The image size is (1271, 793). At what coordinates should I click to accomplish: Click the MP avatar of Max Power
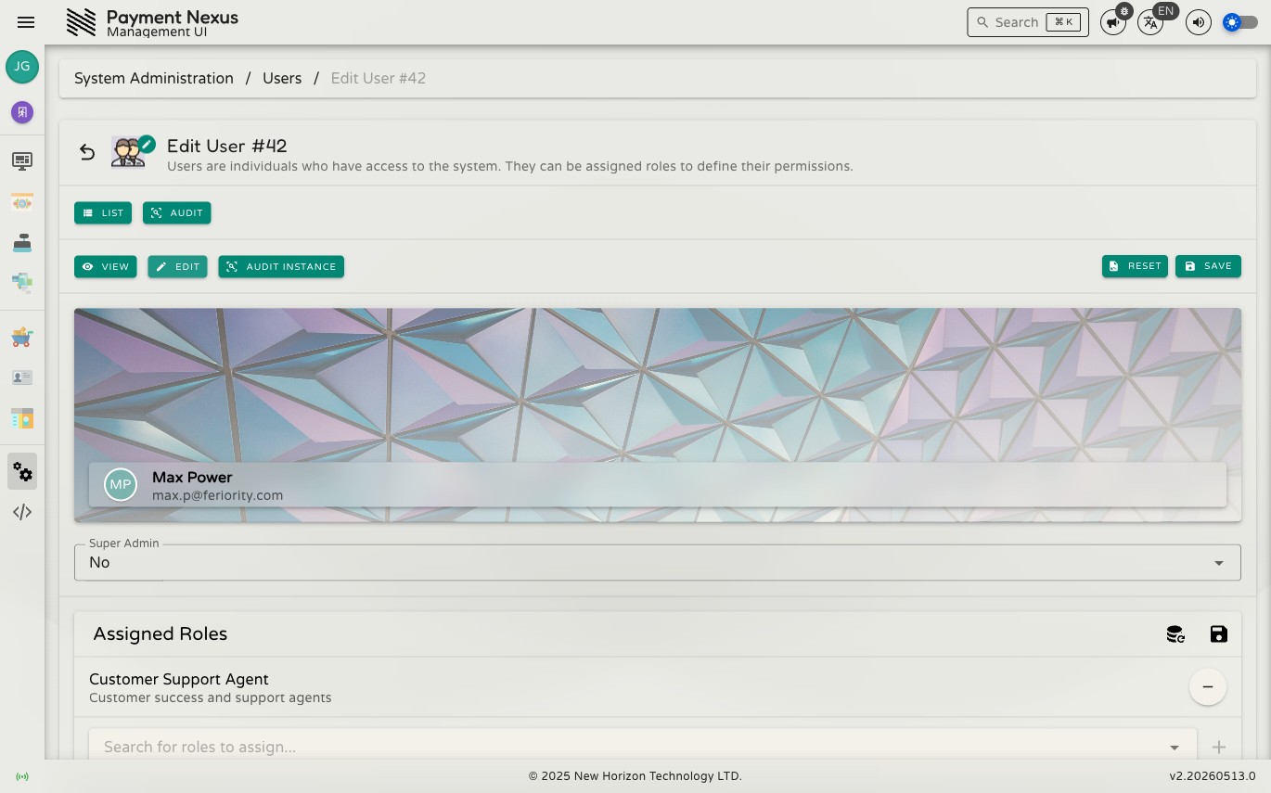pyautogui.click(x=121, y=484)
